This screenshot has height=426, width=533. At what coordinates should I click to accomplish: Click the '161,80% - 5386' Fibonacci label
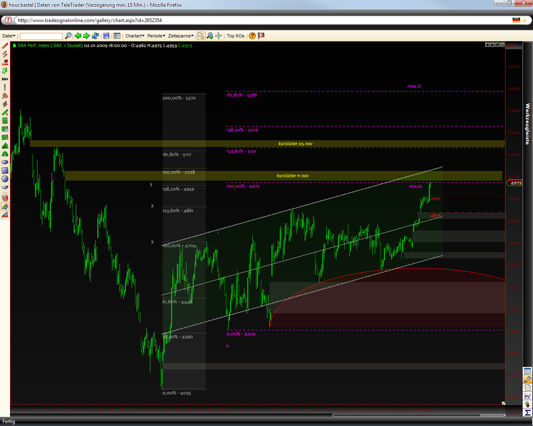(x=242, y=95)
